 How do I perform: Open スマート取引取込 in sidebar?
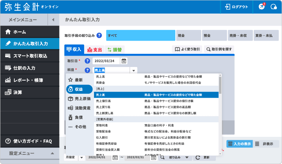click(x=30, y=56)
